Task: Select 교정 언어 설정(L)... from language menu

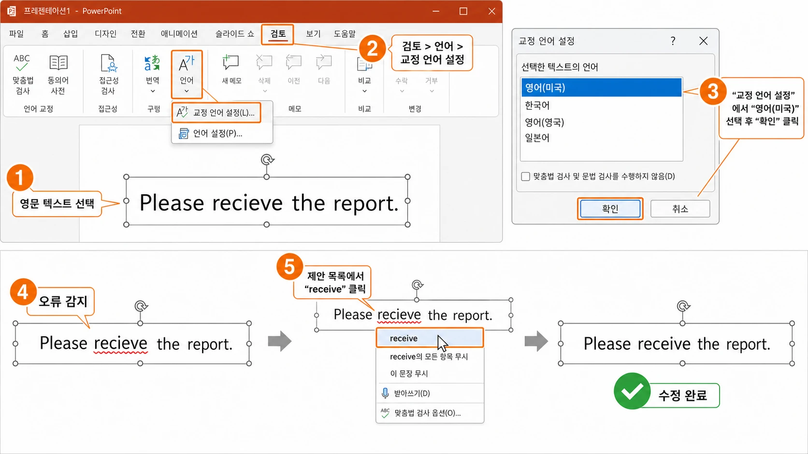Action: [x=216, y=112]
